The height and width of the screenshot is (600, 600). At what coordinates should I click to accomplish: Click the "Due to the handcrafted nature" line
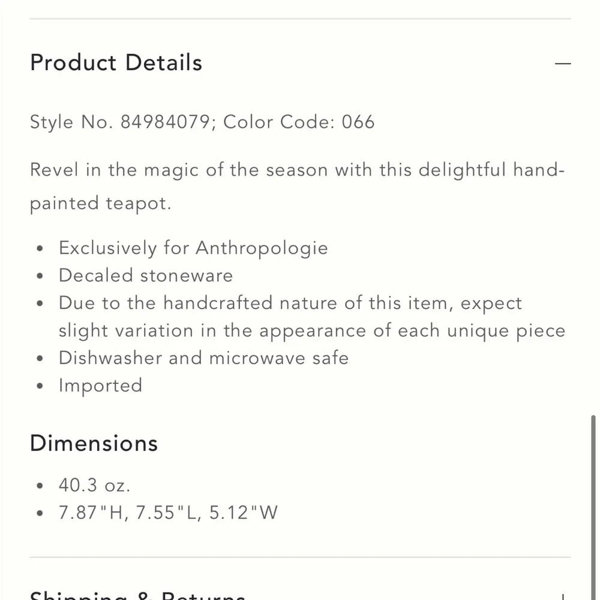[290, 303]
